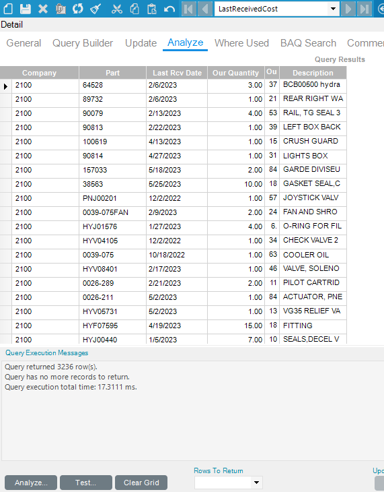Click the Test... button
This screenshot has width=384, height=492.
pyautogui.click(x=86, y=483)
